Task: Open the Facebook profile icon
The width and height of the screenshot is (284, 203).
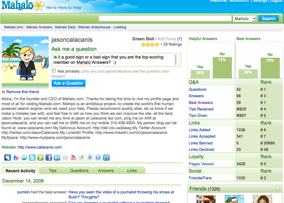Action: tap(49, 158)
